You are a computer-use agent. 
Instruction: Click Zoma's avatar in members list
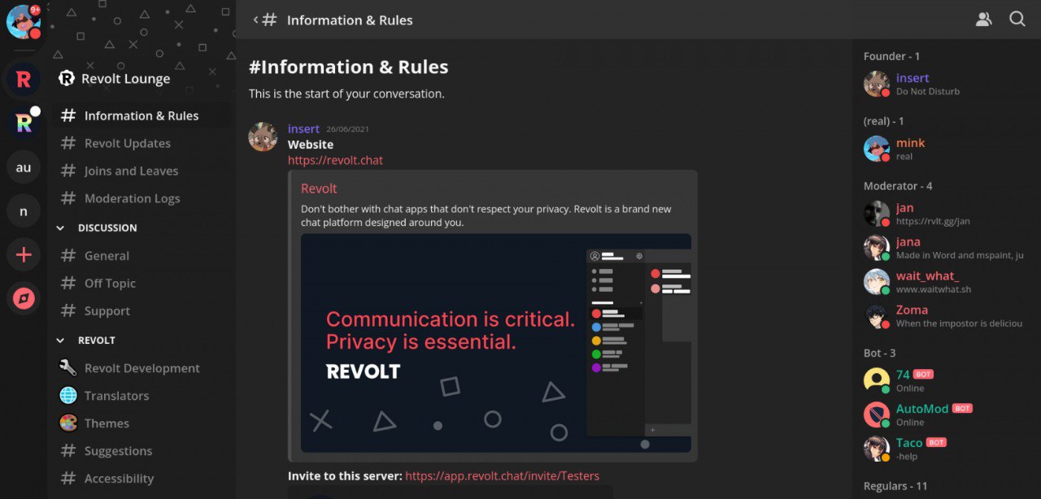click(876, 316)
